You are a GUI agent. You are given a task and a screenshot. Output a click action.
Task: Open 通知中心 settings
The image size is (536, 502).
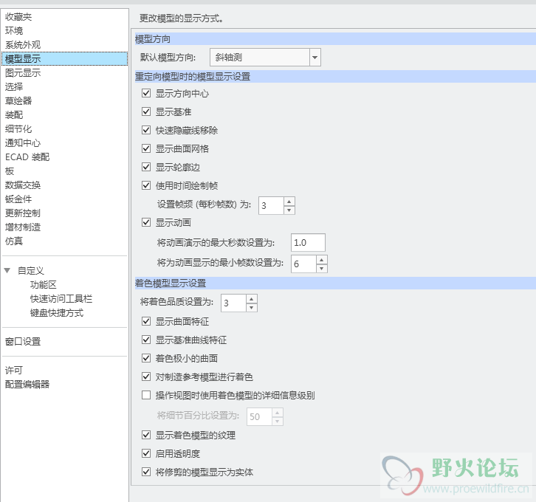[65, 142]
